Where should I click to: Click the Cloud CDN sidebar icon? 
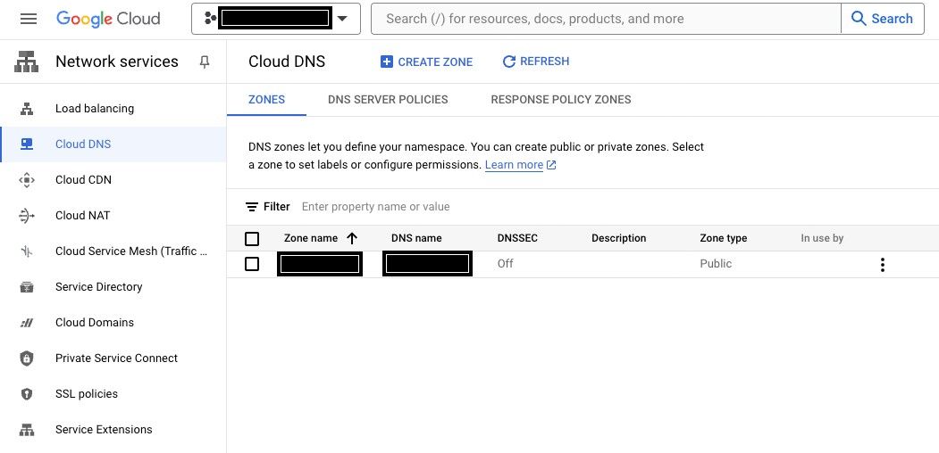click(27, 180)
